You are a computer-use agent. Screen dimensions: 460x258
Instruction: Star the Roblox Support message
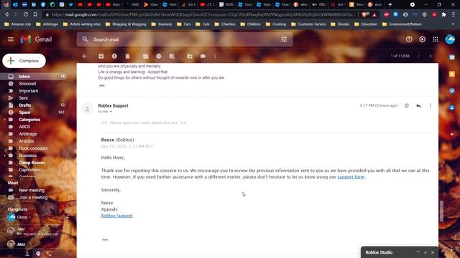[x=407, y=105]
